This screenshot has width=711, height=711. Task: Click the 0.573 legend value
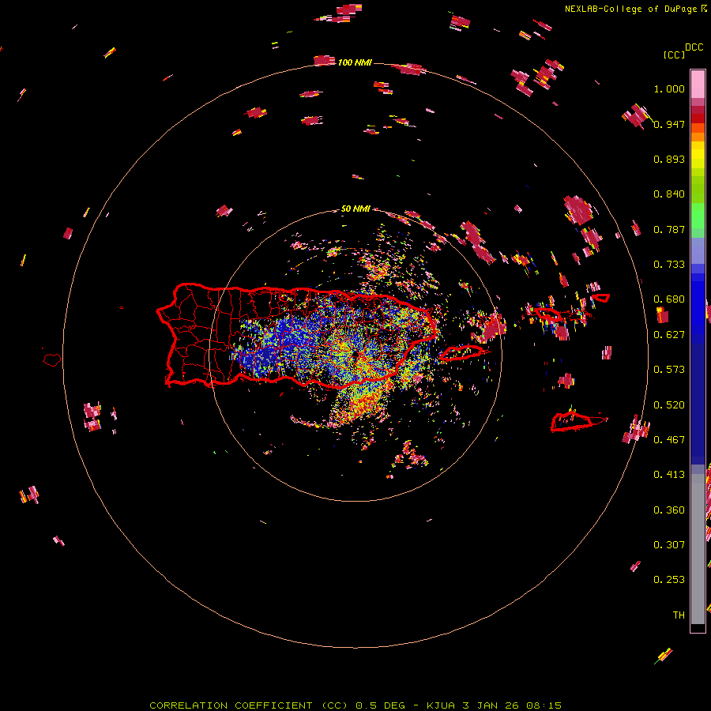pyautogui.click(x=669, y=370)
